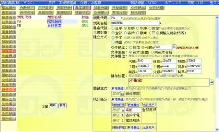Select the 年序 radio option
The image size is (219, 132).
click(138, 28)
